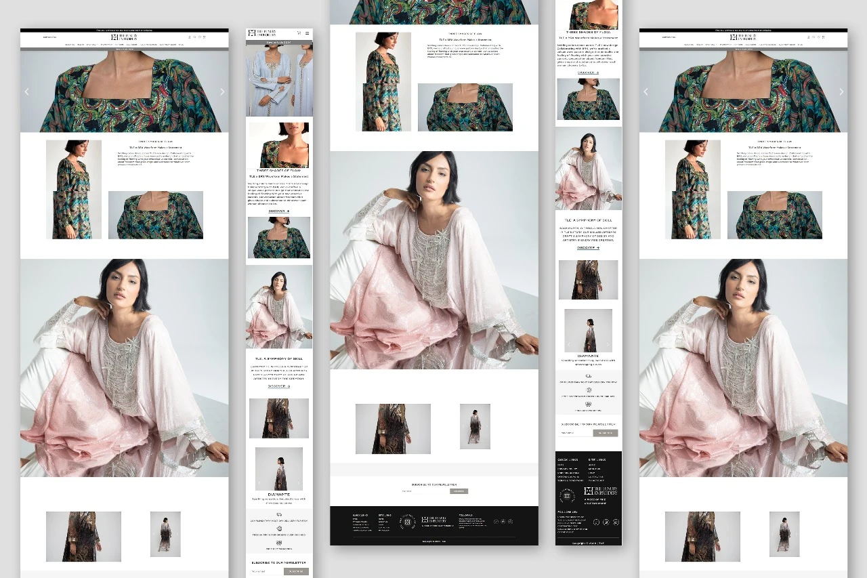Open the first social icon in the wide desktop footer

(496, 522)
